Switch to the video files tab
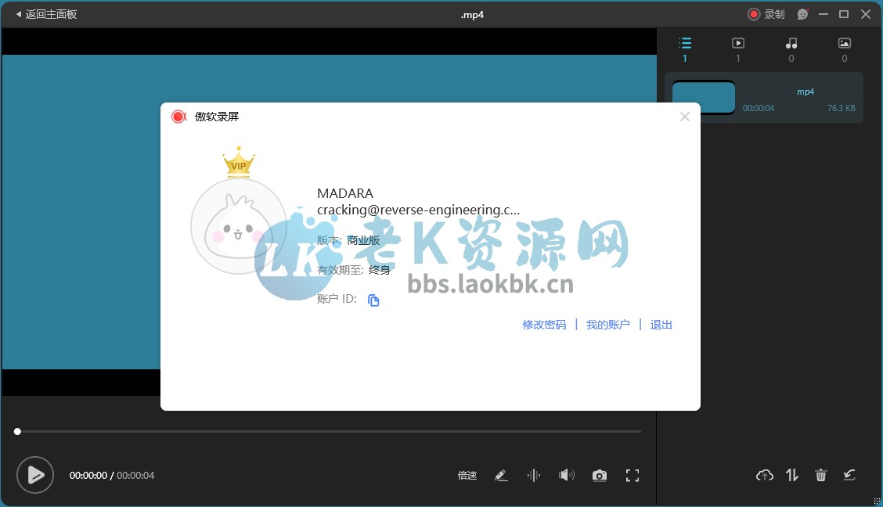 [737, 49]
